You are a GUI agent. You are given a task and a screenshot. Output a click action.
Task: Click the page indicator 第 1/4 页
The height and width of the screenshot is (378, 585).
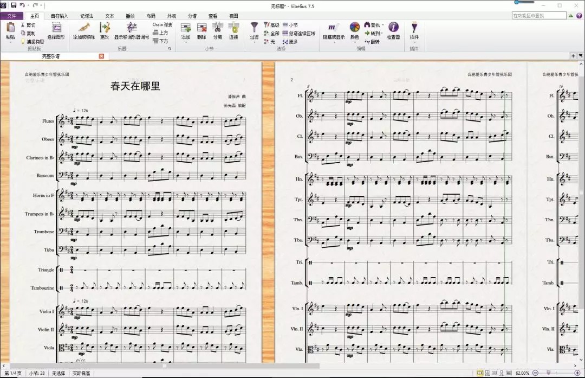tap(13, 373)
